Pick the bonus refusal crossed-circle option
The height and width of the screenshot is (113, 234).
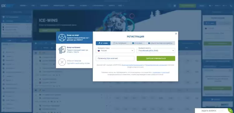(x=74, y=62)
